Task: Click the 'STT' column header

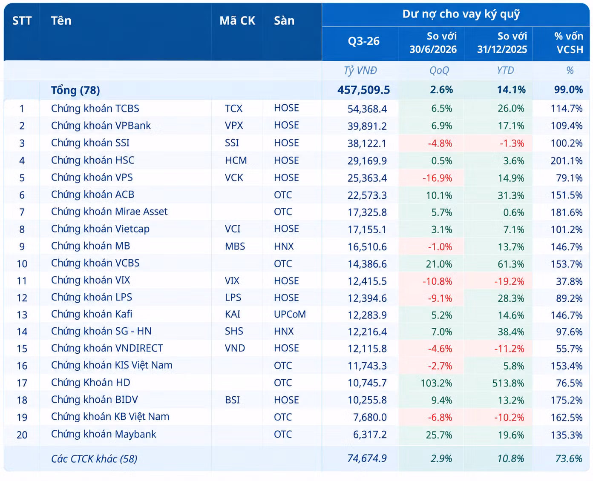Action: [x=22, y=20]
